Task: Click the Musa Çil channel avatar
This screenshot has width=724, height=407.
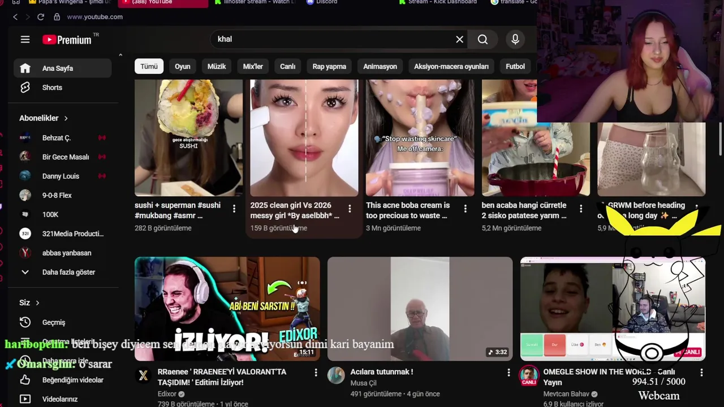Action: (x=336, y=375)
